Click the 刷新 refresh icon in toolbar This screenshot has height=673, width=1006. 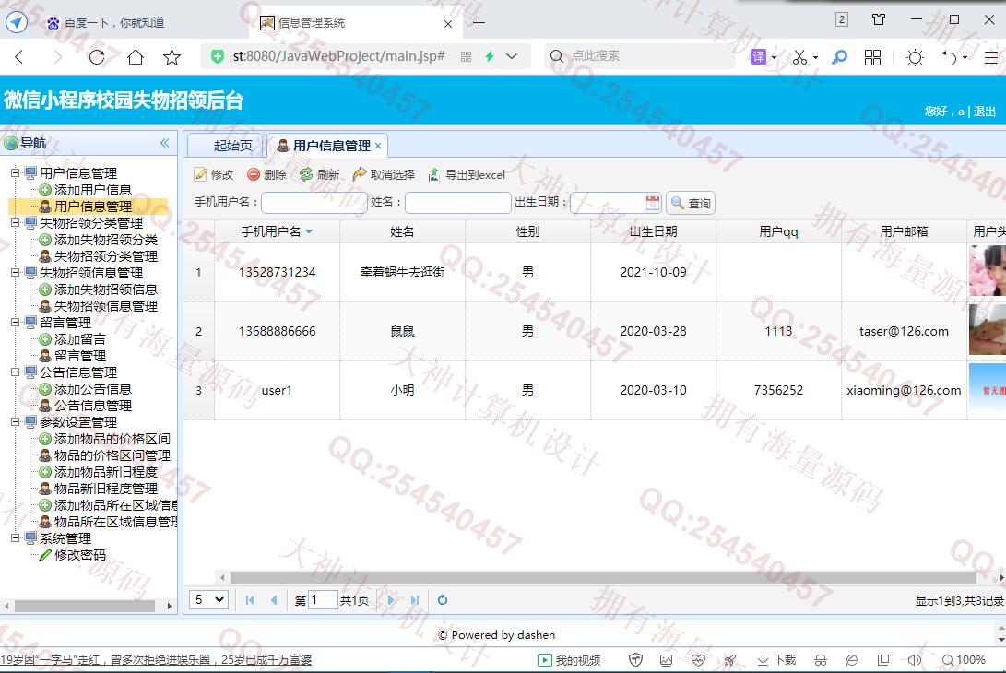[x=306, y=174]
